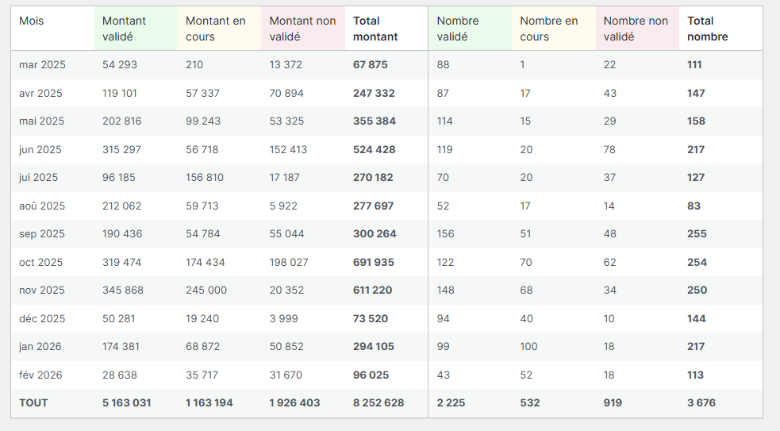Click the grand total 8 252 628 cell
This screenshot has height=431, width=780.
coord(378,403)
